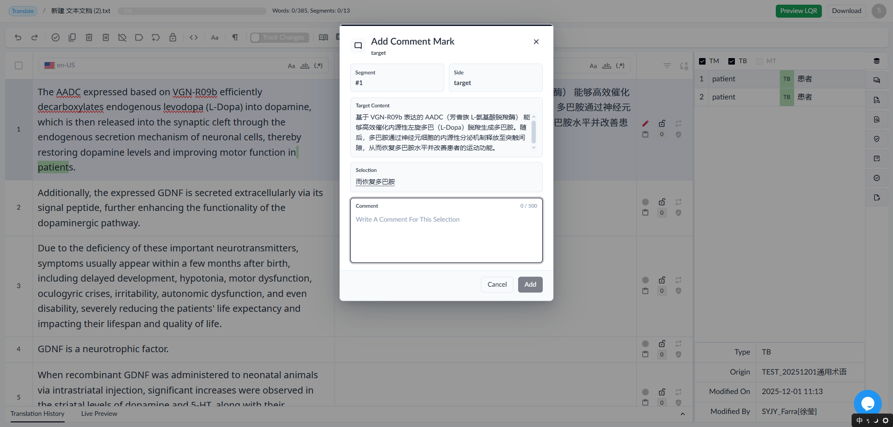The image size is (893, 427).
Task: Click the Chinese IME indicator in system tray
Action: [859, 420]
